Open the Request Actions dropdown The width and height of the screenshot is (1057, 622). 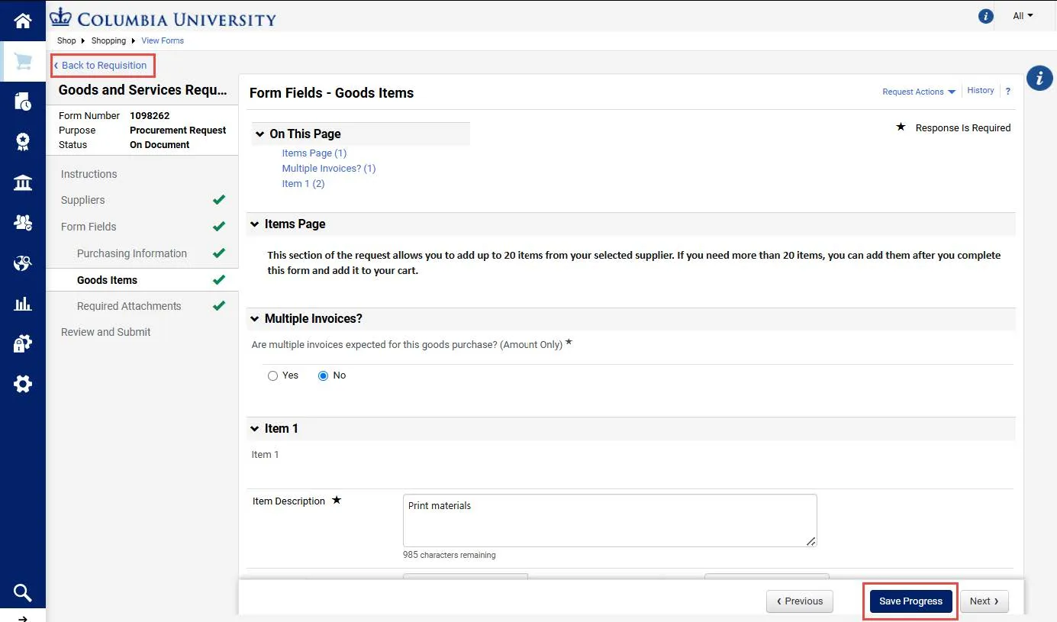pyautogui.click(x=919, y=92)
